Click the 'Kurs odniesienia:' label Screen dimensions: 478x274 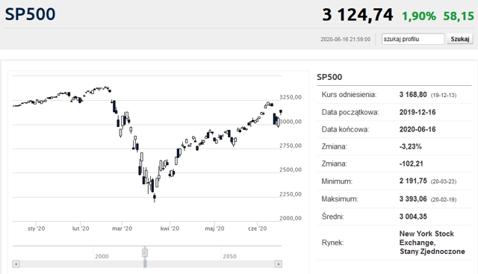pos(349,95)
